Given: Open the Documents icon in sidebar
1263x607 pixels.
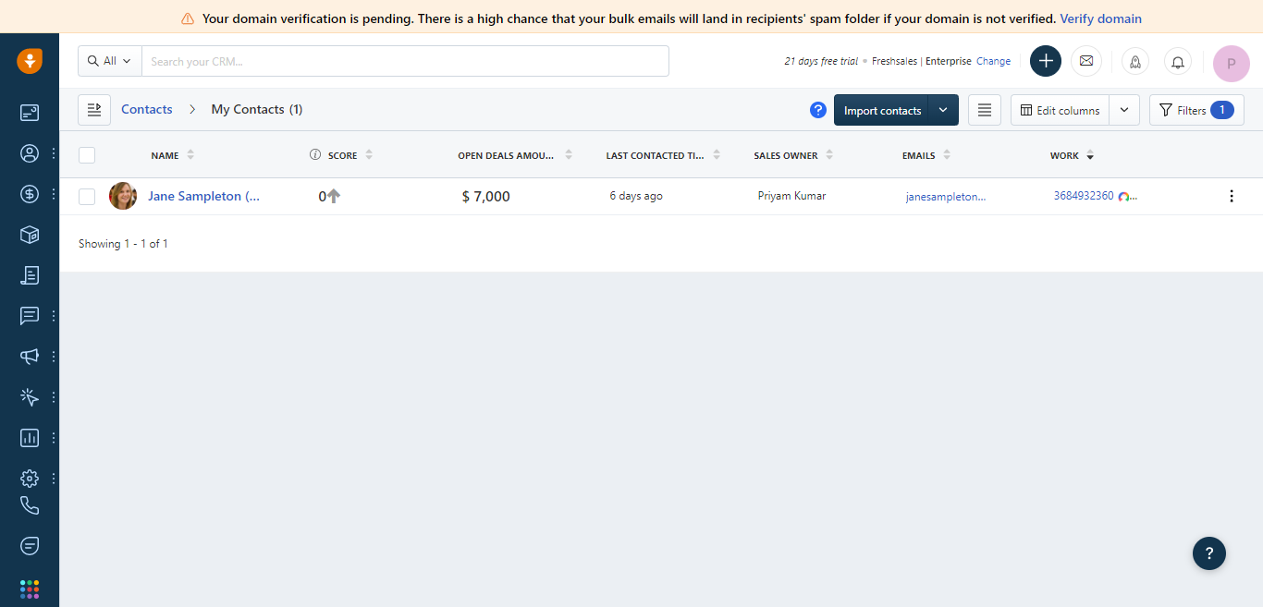Looking at the screenshot, I should pyautogui.click(x=30, y=275).
